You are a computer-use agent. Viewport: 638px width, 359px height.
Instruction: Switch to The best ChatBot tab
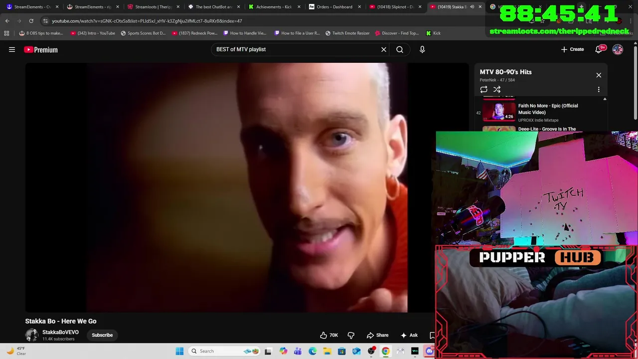point(213,7)
